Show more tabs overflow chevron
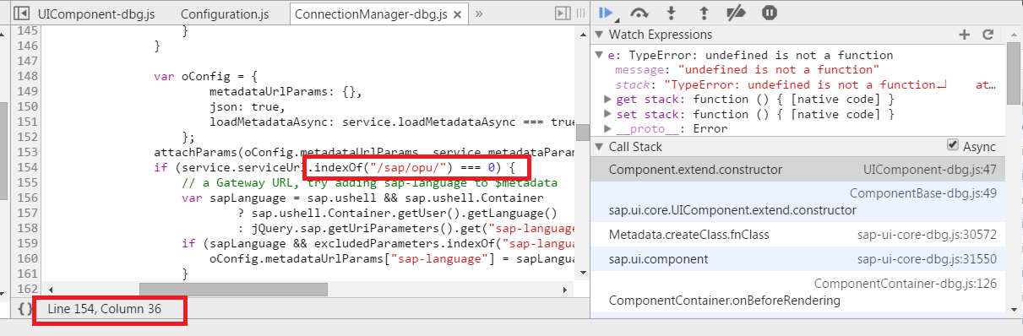Viewport: 1023px width, 336px height. pyautogui.click(x=479, y=14)
